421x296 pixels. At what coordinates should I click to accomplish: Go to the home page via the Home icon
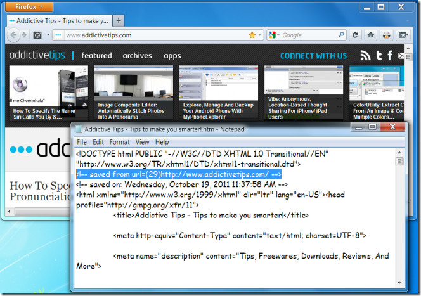(371, 35)
